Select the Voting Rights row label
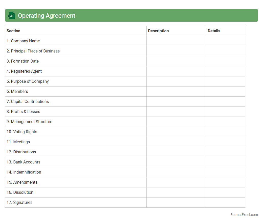The height and width of the screenshot is (222, 263). [x=22, y=132]
